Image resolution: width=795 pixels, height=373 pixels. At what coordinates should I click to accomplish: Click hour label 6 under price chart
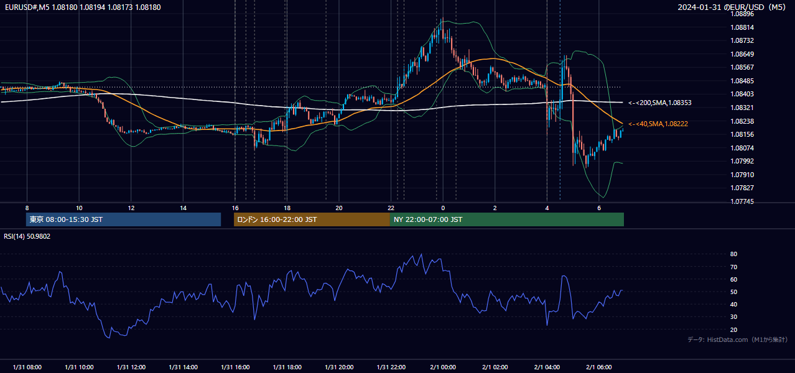click(x=599, y=208)
